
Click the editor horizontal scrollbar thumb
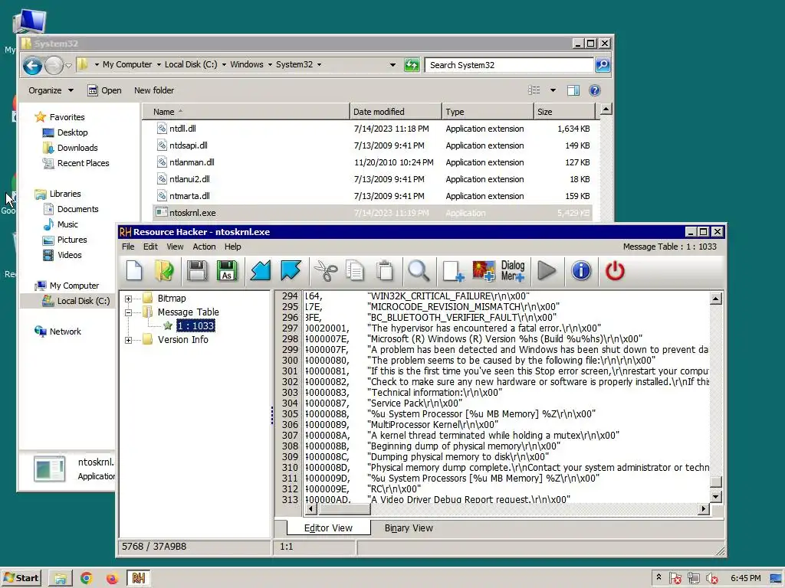(344, 509)
